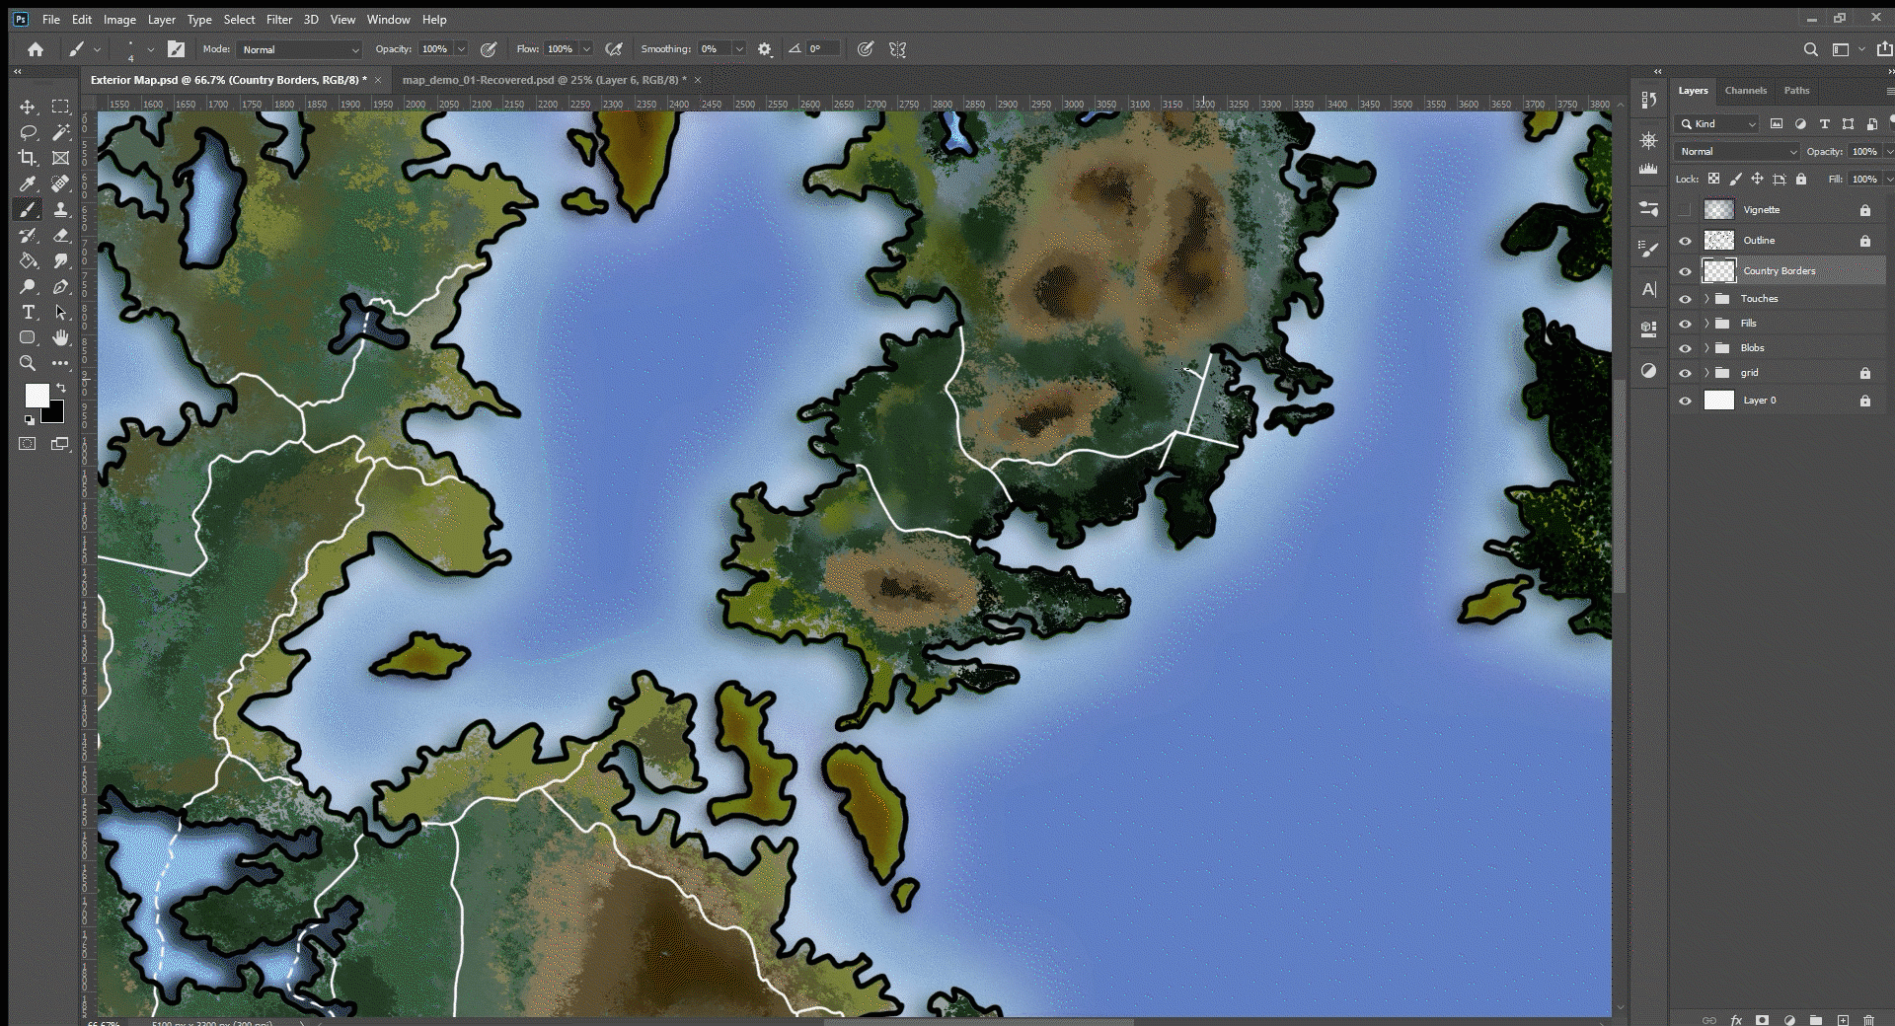Select the Lasso tool
This screenshot has width=1895, height=1026.
(x=28, y=132)
